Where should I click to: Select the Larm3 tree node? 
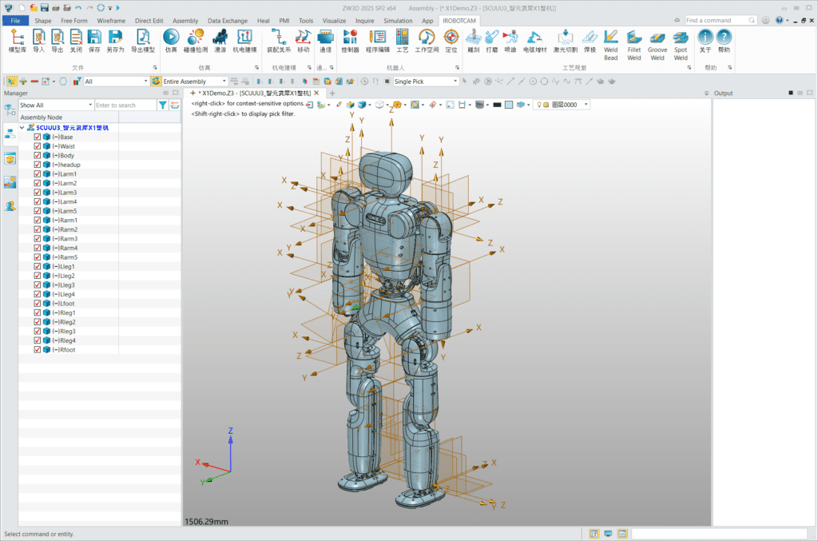68,193
